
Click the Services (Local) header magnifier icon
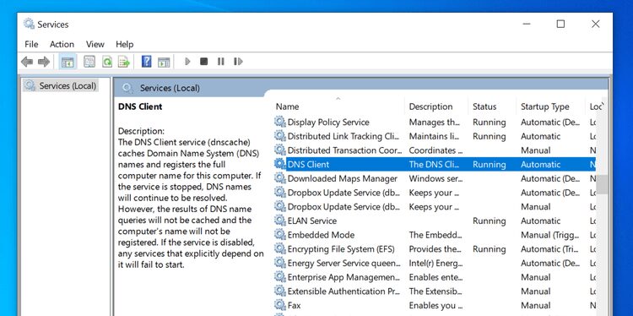tap(127, 88)
